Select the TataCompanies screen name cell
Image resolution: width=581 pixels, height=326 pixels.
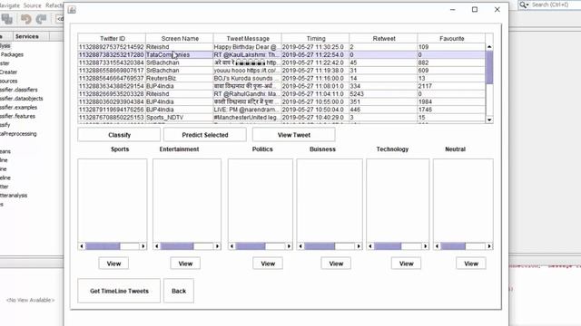180,54
